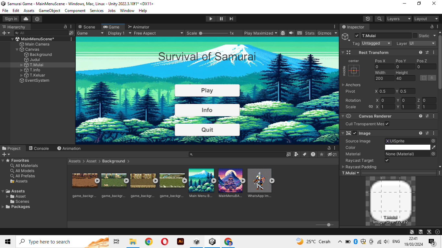The image size is (442, 248).
Task: Toggle Cull Transparent Mesh in Canvas Renderer
Action: 387,124
